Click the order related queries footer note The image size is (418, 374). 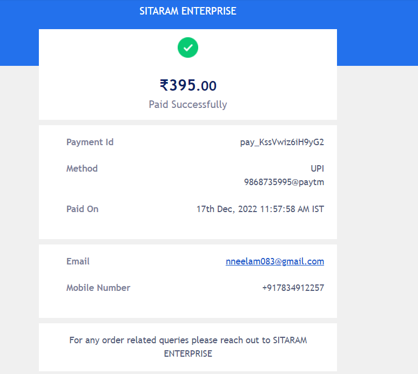(x=188, y=341)
